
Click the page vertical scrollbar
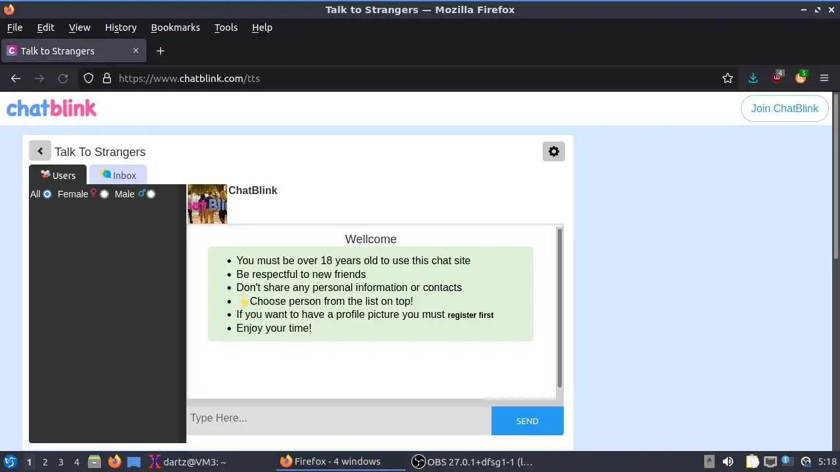(x=835, y=177)
